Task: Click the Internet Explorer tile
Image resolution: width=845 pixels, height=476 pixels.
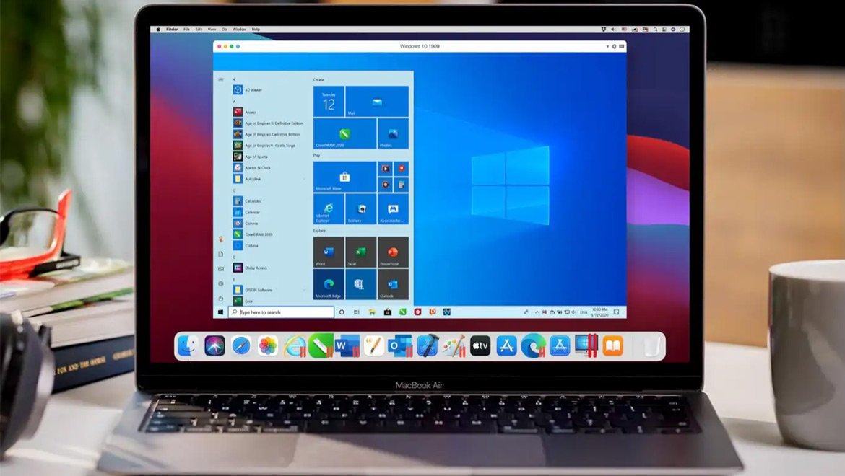Action: click(x=329, y=208)
